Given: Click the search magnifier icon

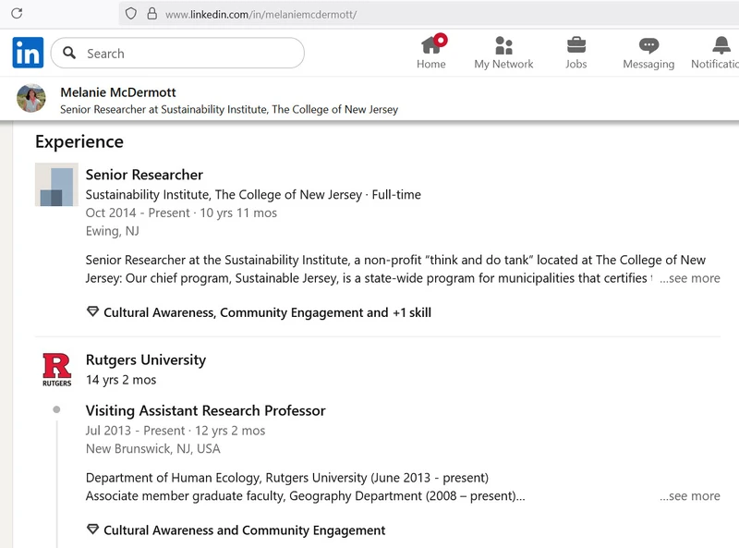Looking at the screenshot, I should pos(69,53).
